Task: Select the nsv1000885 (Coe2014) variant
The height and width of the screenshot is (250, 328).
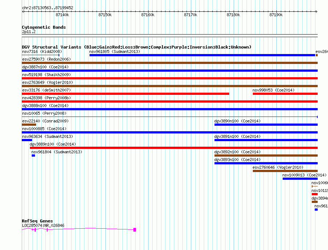Action: [x=170, y=132]
